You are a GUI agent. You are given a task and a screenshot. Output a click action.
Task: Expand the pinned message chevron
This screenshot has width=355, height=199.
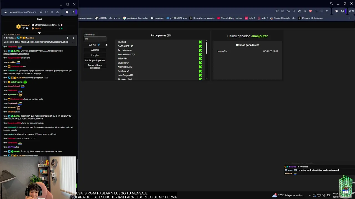pyautogui.click(x=73, y=42)
